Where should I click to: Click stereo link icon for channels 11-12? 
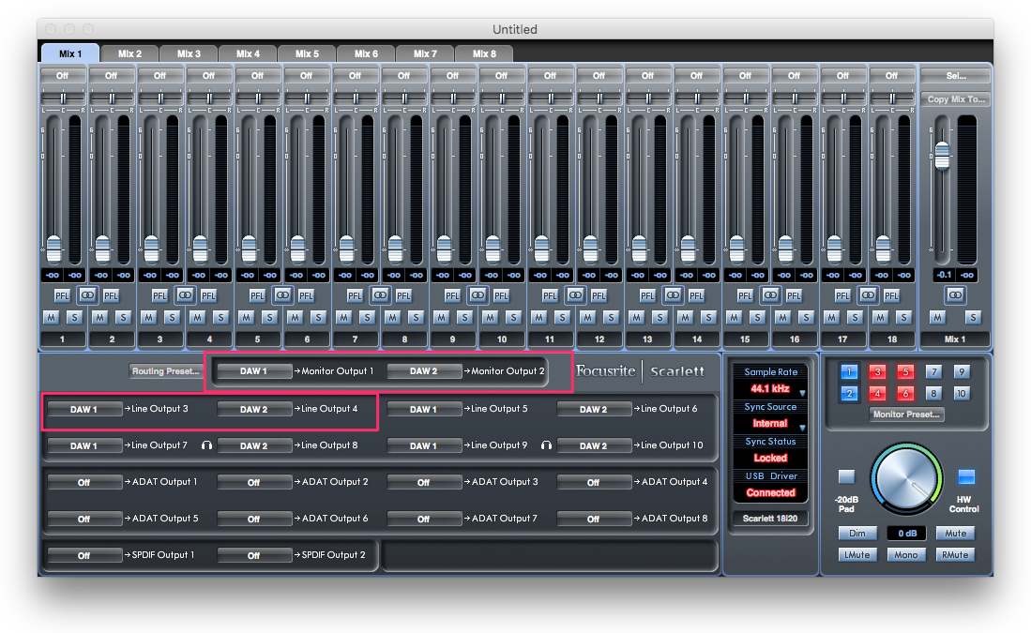click(575, 295)
